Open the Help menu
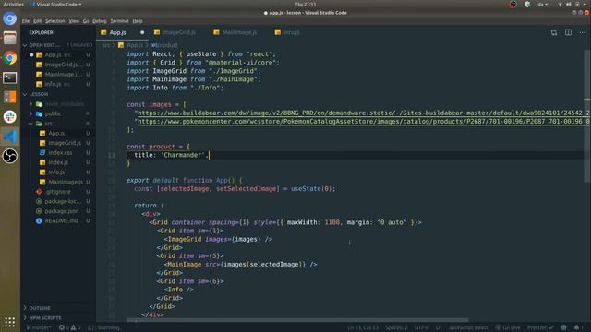 pyautogui.click(x=138, y=21)
